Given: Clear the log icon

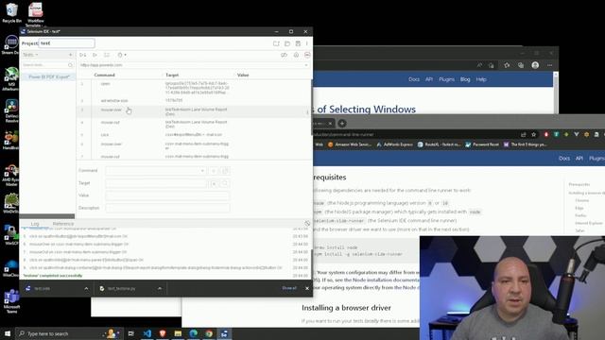Looking at the screenshot, I should coord(307,224).
